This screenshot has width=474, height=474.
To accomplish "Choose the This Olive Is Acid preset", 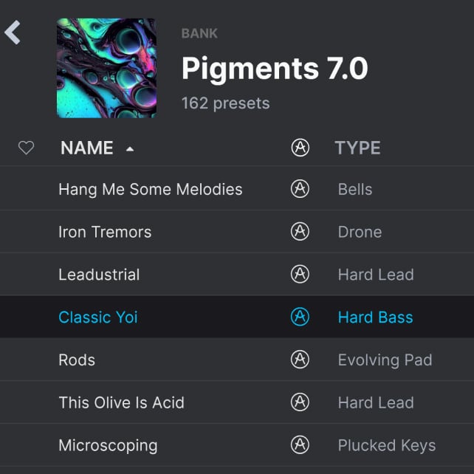I will pyautogui.click(x=121, y=403).
